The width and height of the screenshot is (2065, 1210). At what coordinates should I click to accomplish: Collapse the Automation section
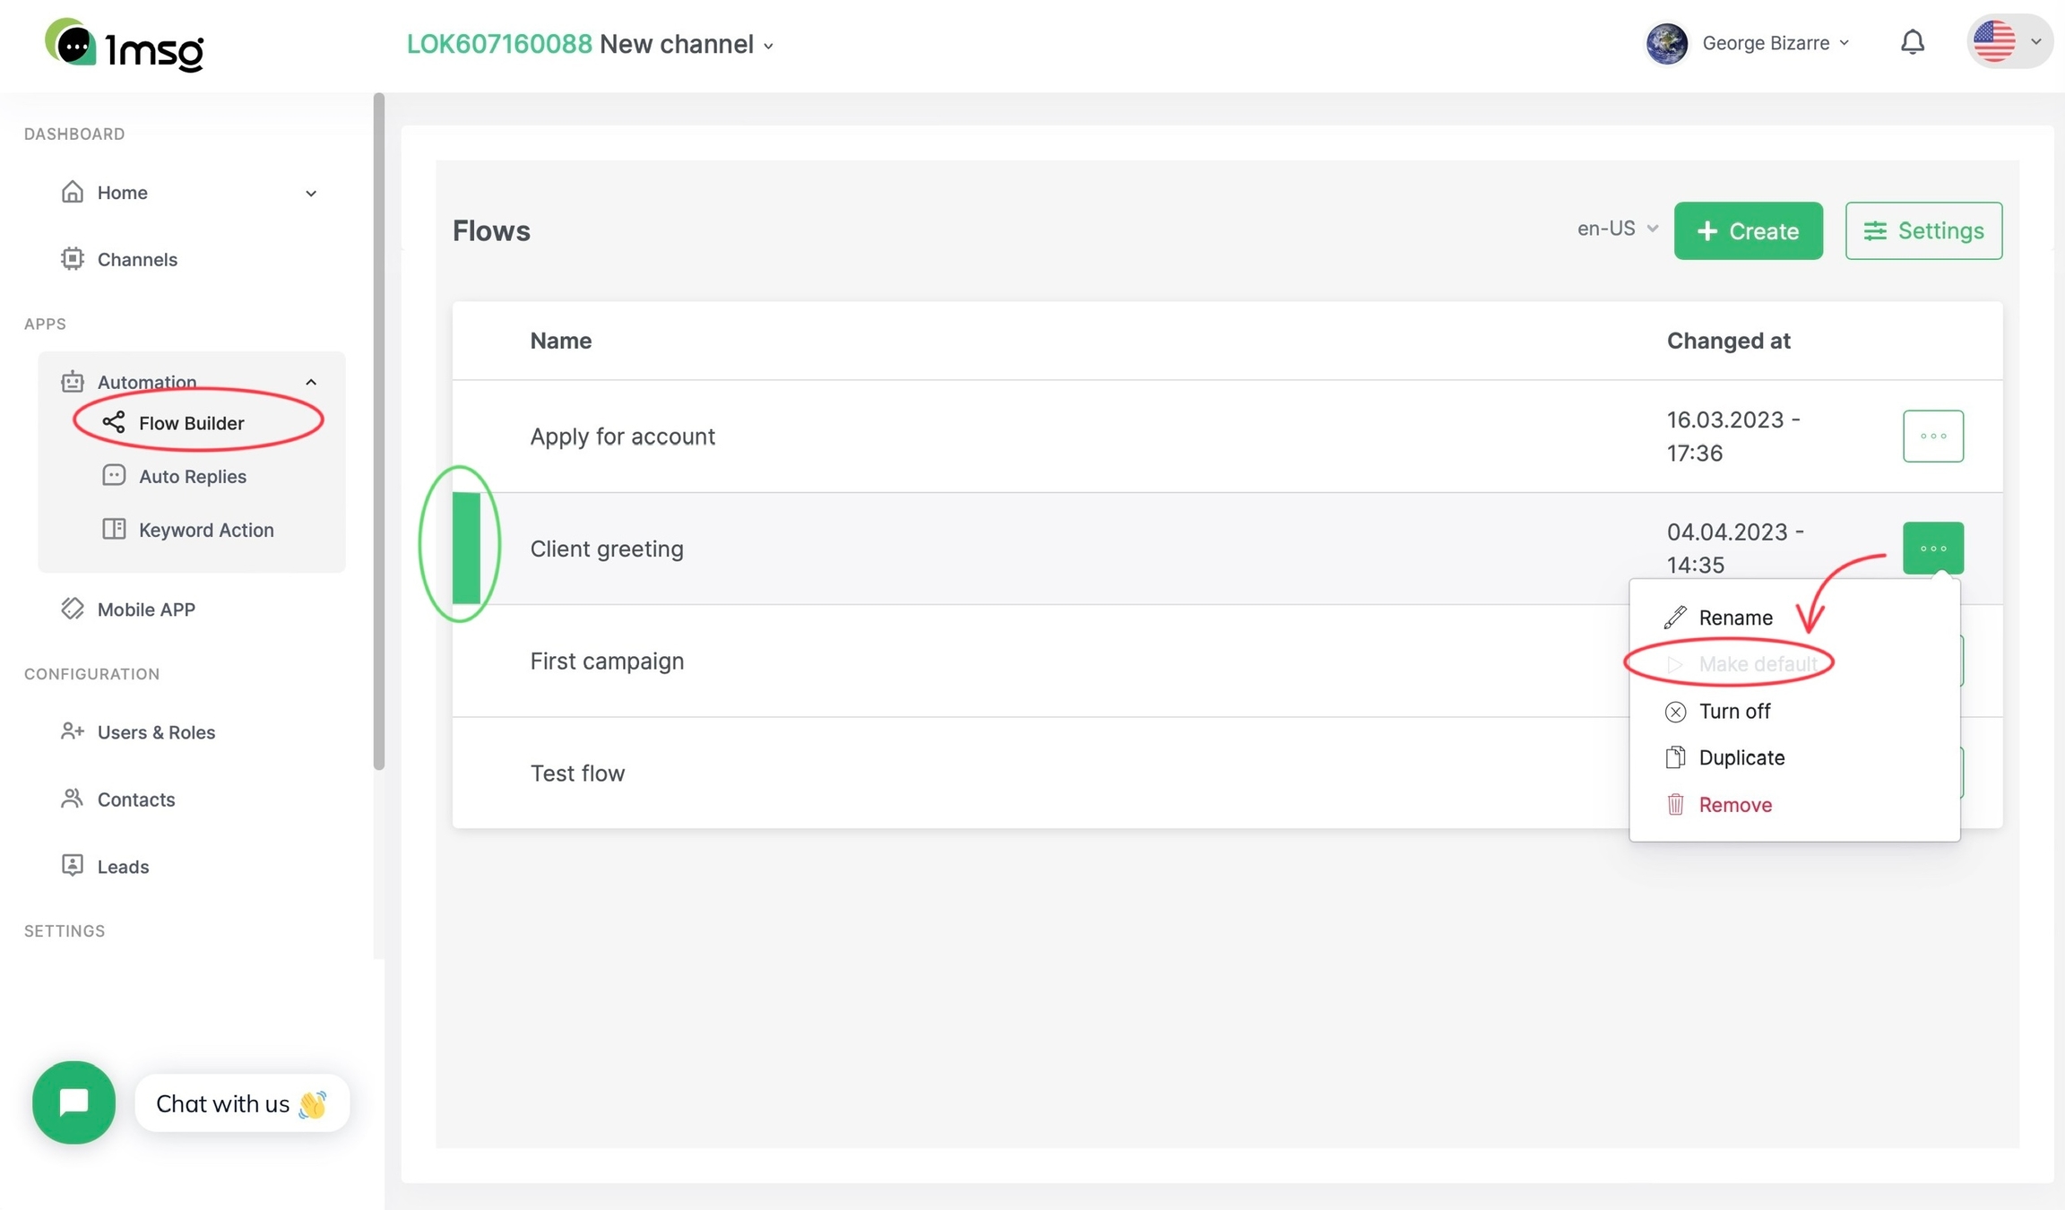[x=310, y=382]
